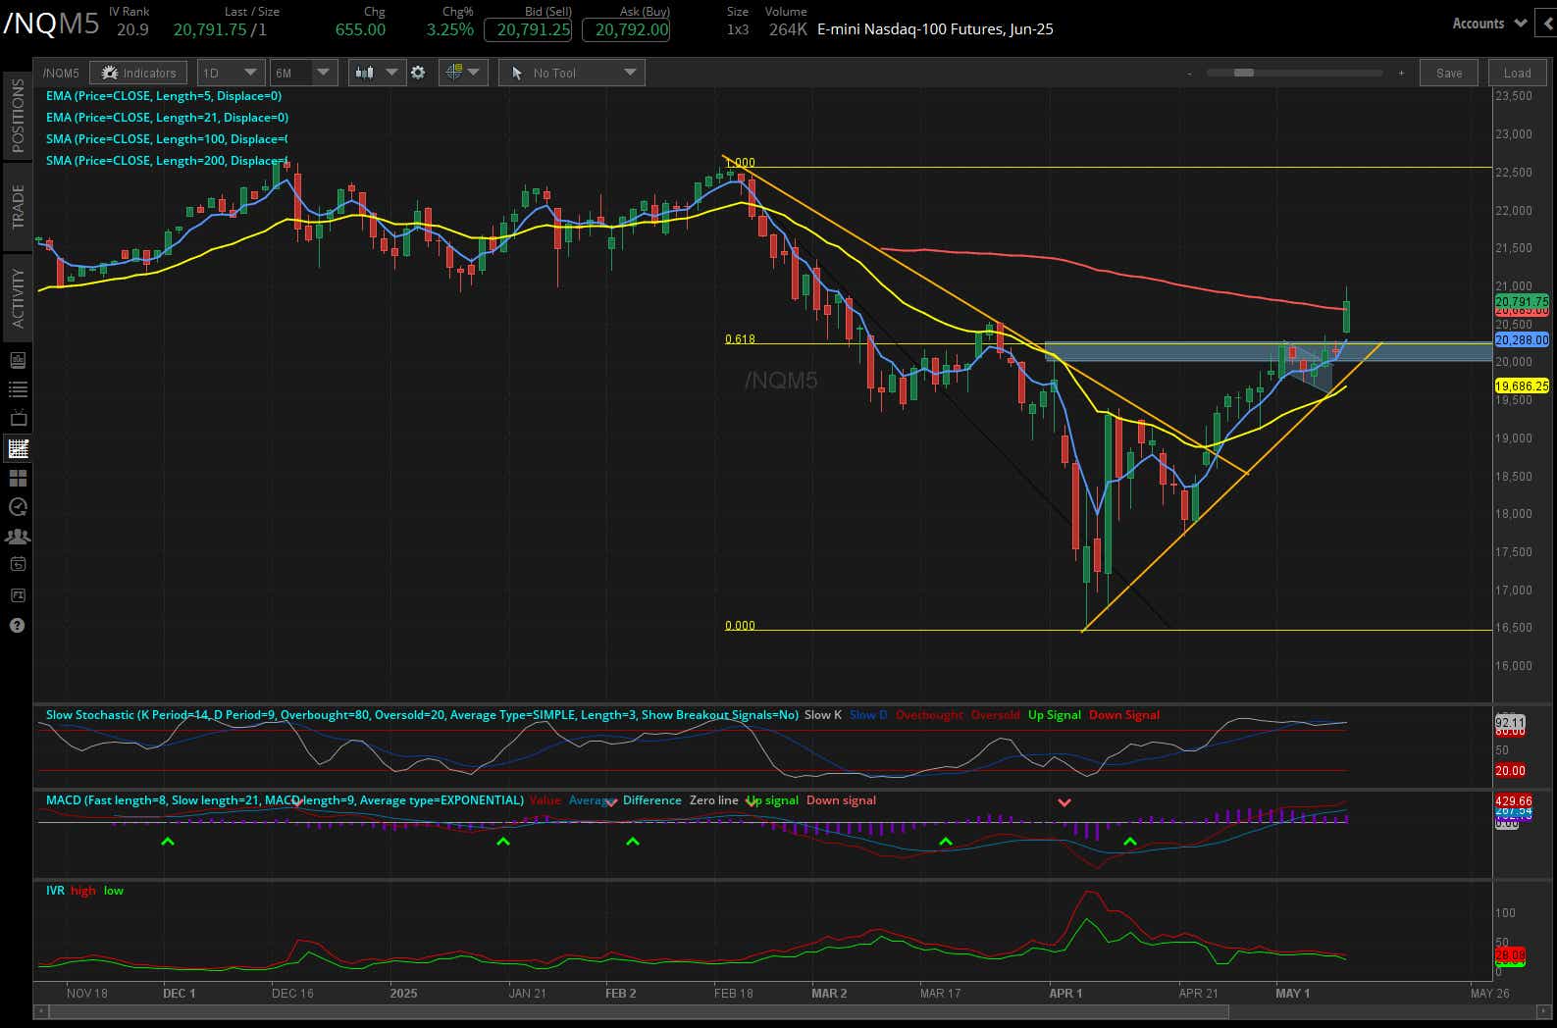Open the clock history icon in sidebar
Viewport: 1557px width, 1028px height.
18,507
